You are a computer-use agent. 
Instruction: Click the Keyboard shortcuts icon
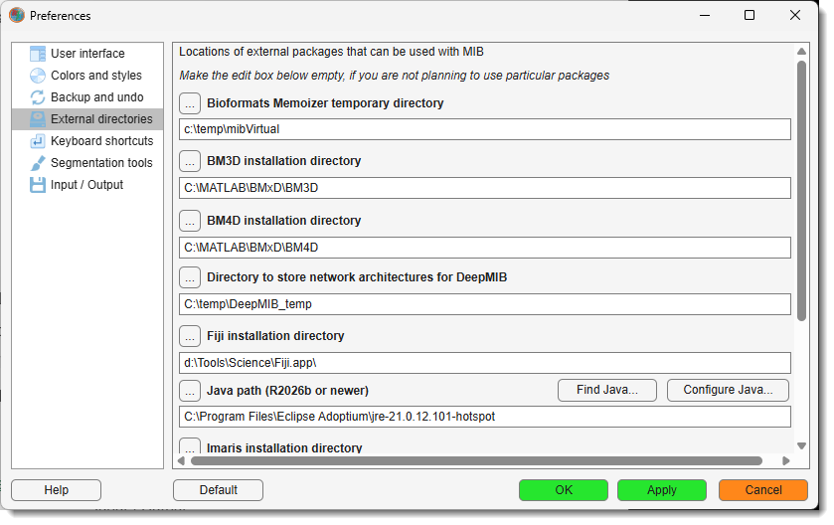tap(38, 141)
